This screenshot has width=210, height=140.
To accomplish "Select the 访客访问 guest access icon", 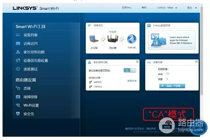I will coord(18,43).
